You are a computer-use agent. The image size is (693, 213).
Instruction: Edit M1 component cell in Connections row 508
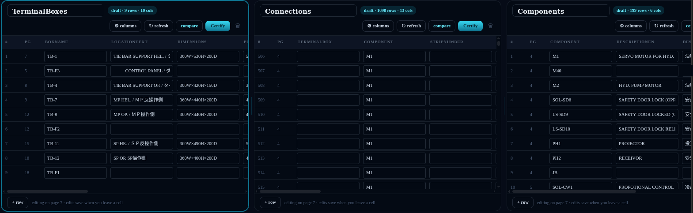tap(394, 86)
